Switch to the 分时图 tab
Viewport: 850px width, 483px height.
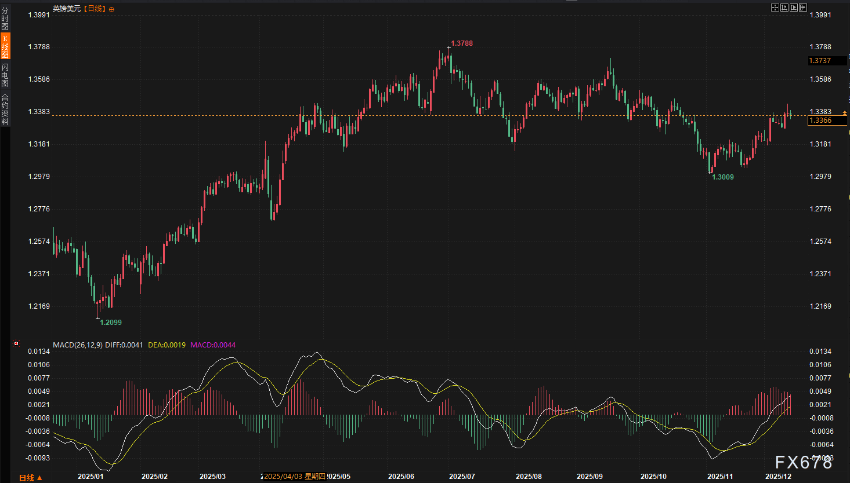(5, 19)
